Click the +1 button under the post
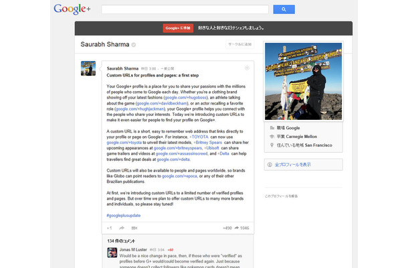The height and width of the screenshot is (268, 408). (109, 228)
